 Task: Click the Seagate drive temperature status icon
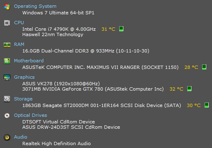[x=207, y=105]
